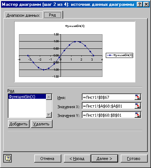Image resolution: width=151 pixels, height=168 pixels.
Task: Click the chart preview legend ФункцияSin(X)
Action: coord(119,55)
